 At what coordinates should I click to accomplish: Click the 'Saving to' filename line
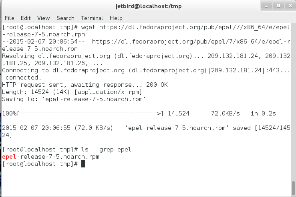coord(74,99)
